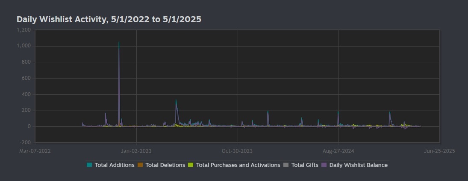
Task: Click the Mar-07-2022 x-axis label
Action: point(35,151)
